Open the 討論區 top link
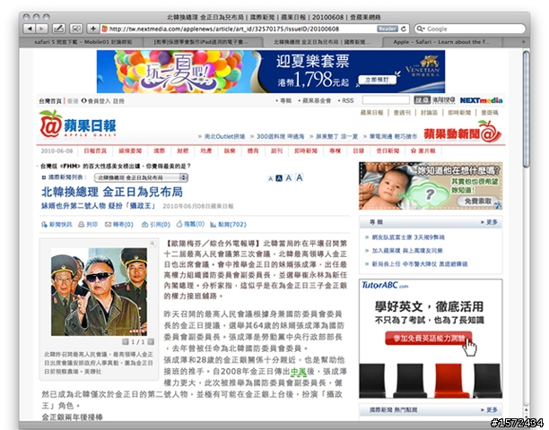Screen dimensions: 549x430 429,113
